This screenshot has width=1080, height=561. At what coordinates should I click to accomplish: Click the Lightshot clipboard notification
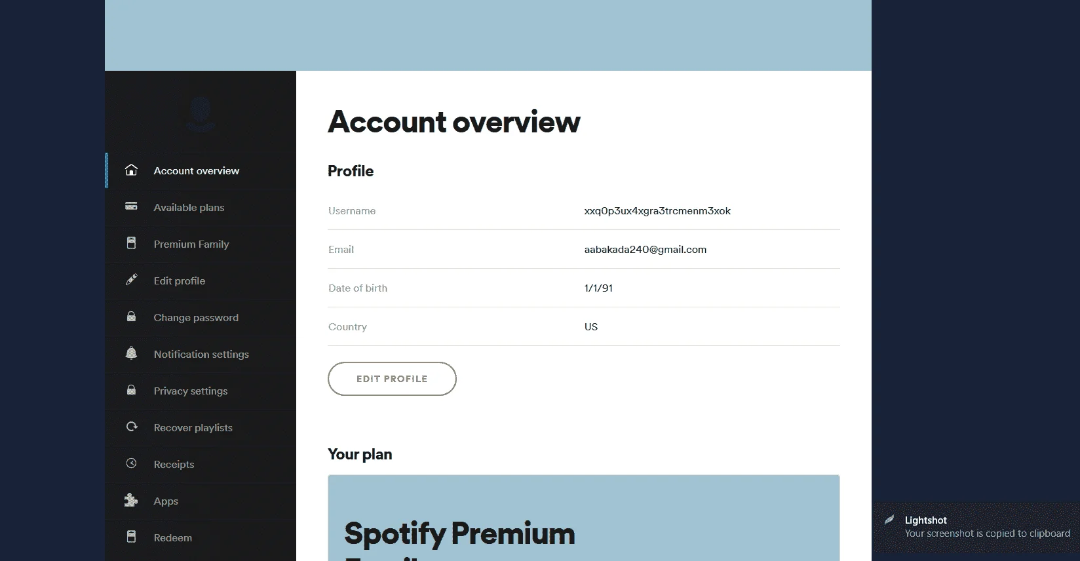click(976, 527)
